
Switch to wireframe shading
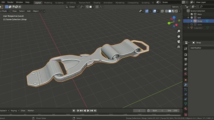(167, 11)
